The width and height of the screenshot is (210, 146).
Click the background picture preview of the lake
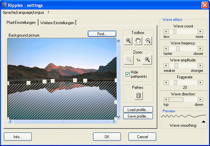(x=62, y=79)
